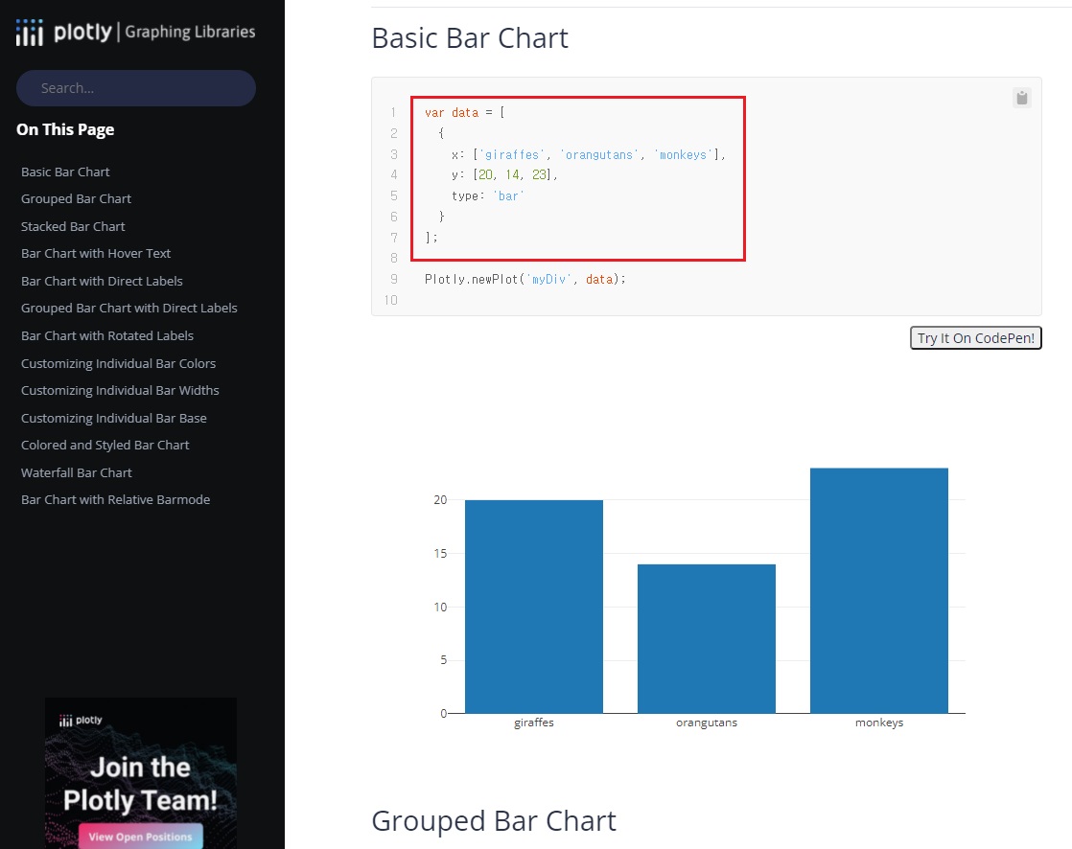Jump to the Grouped Bar Chart sidebar link

[76, 198]
